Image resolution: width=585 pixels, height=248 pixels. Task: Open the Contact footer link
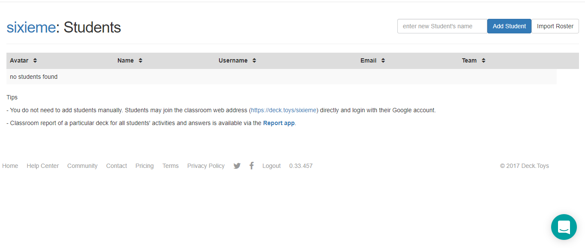click(117, 166)
